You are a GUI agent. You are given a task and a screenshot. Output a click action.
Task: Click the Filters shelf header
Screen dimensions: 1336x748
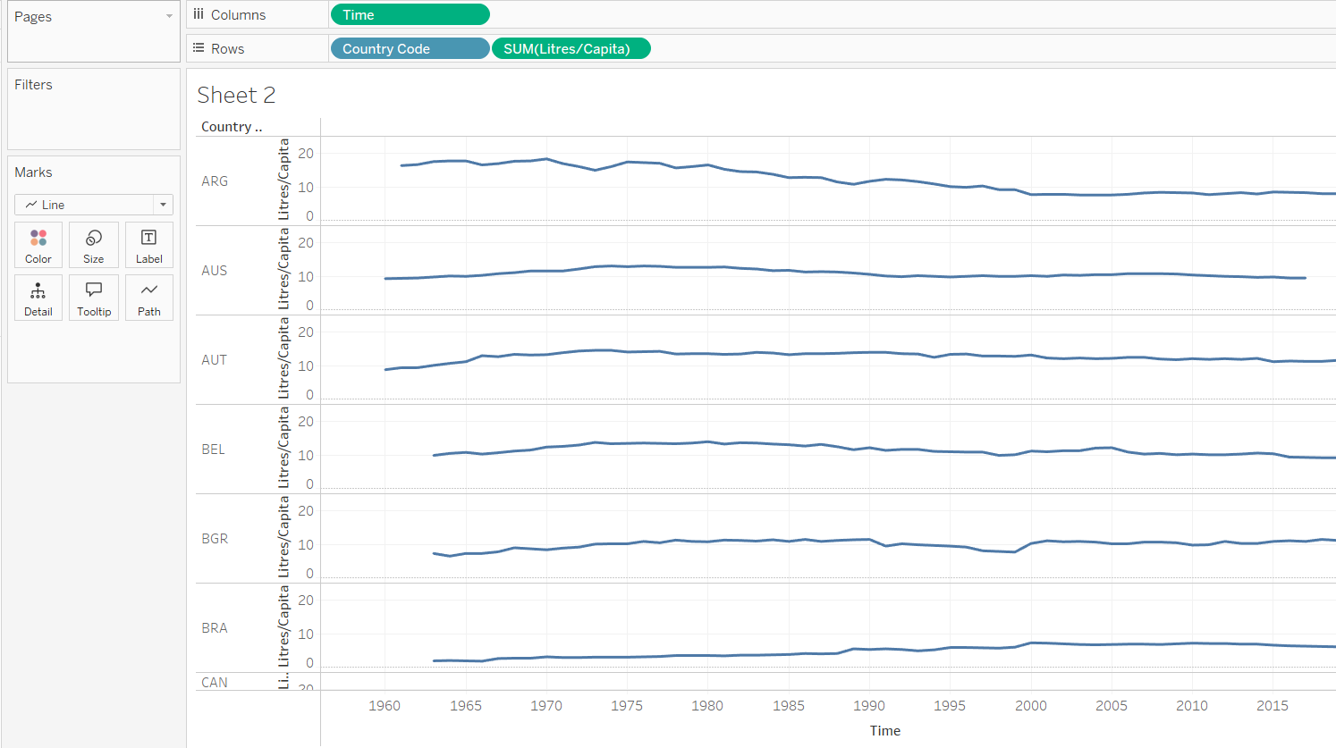point(34,85)
